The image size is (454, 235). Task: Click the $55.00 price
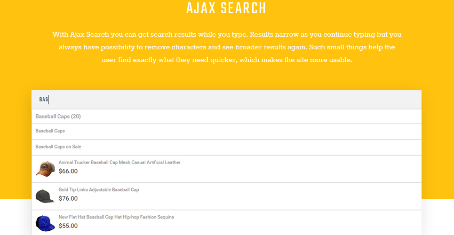coord(68,226)
